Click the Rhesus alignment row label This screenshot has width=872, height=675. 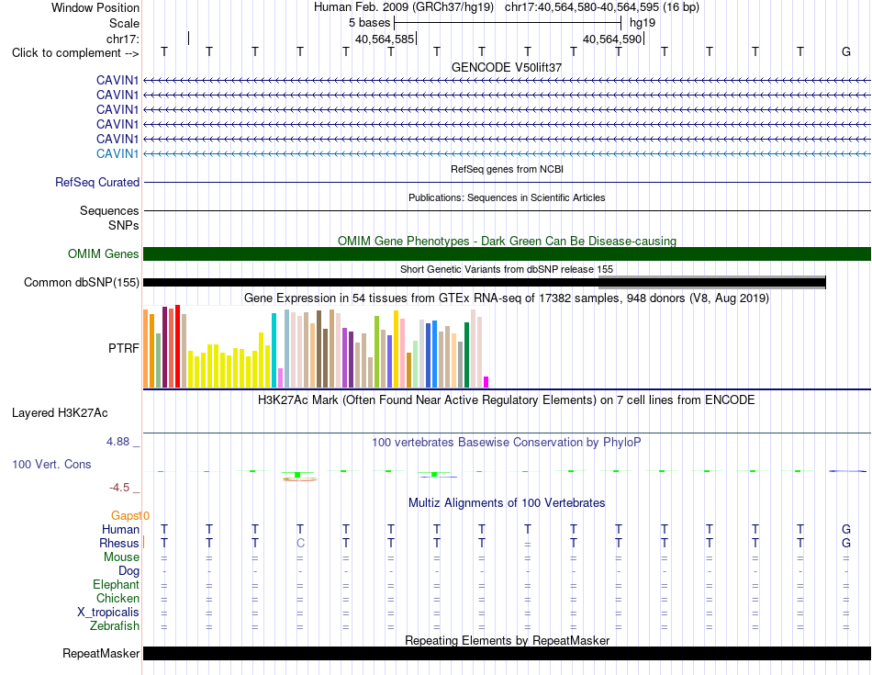point(119,543)
